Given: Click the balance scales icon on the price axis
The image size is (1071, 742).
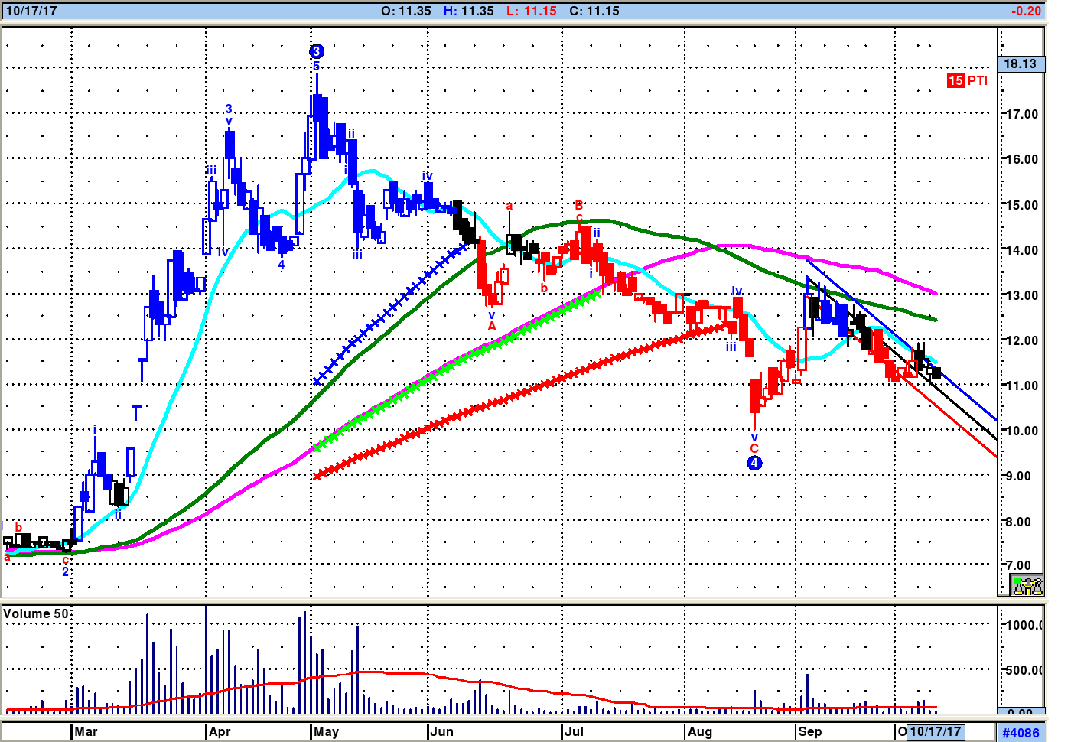Looking at the screenshot, I should [1027, 585].
